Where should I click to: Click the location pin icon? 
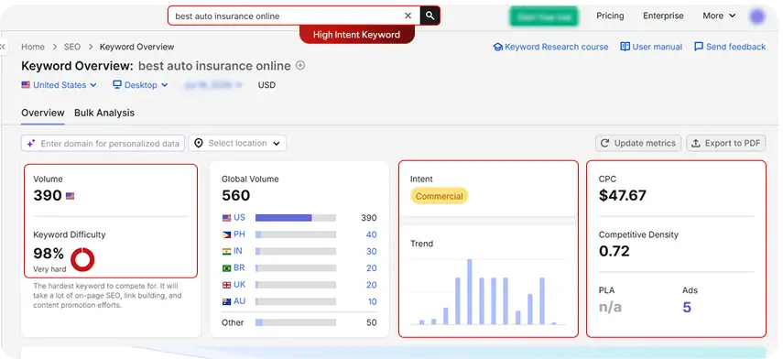[199, 143]
